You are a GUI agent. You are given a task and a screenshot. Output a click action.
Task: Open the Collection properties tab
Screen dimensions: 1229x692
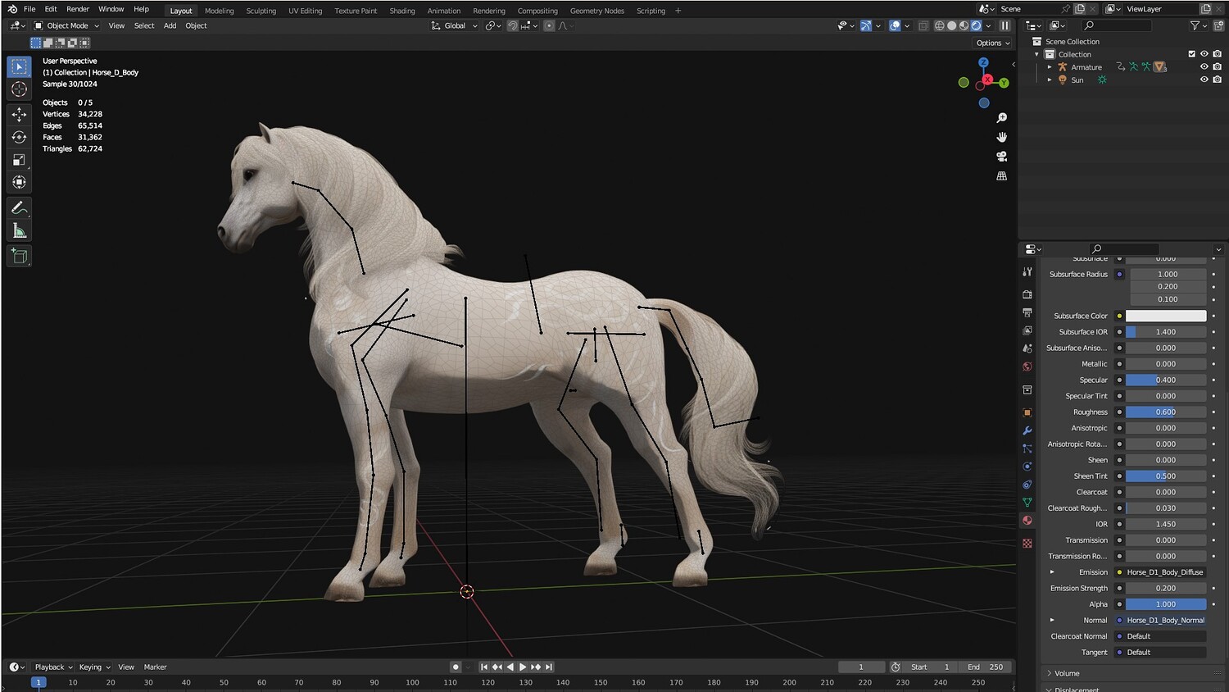point(1027,389)
